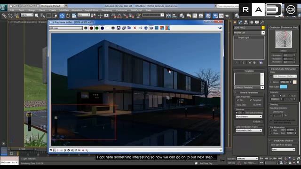Open the View reference coordinate dropdown
The height and width of the screenshot is (169, 301).
pos(84,15)
